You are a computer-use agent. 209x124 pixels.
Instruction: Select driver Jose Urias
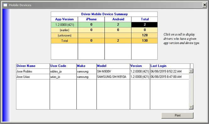click(33, 77)
